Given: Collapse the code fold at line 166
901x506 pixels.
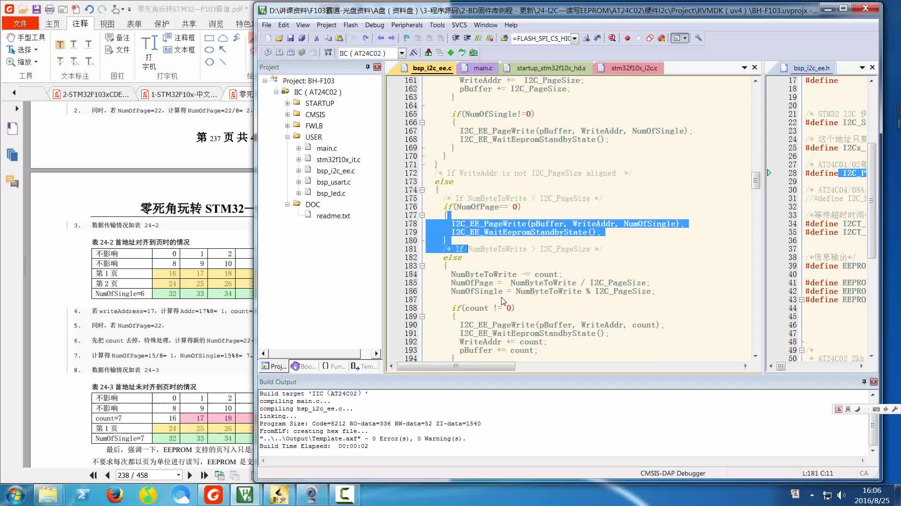Looking at the screenshot, I should pos(422,123).
